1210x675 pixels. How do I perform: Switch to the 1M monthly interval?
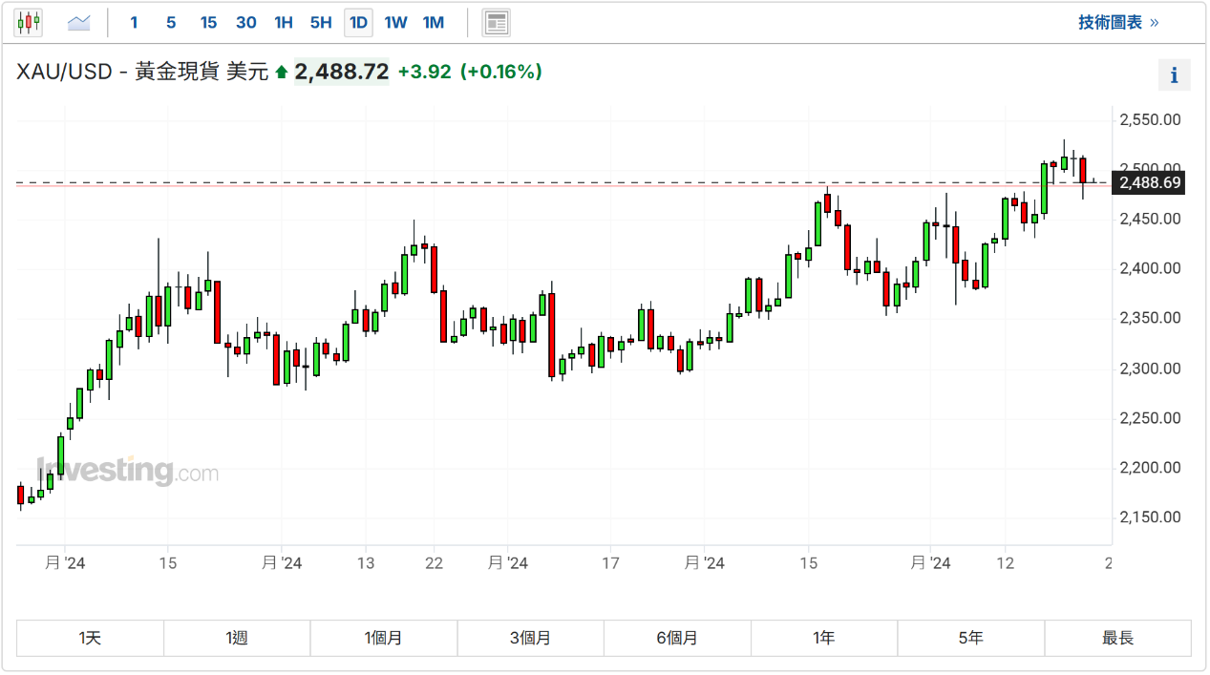[x=434, y=22]
